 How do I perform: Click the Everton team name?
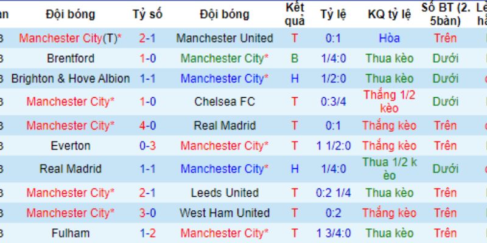[71, 146]
